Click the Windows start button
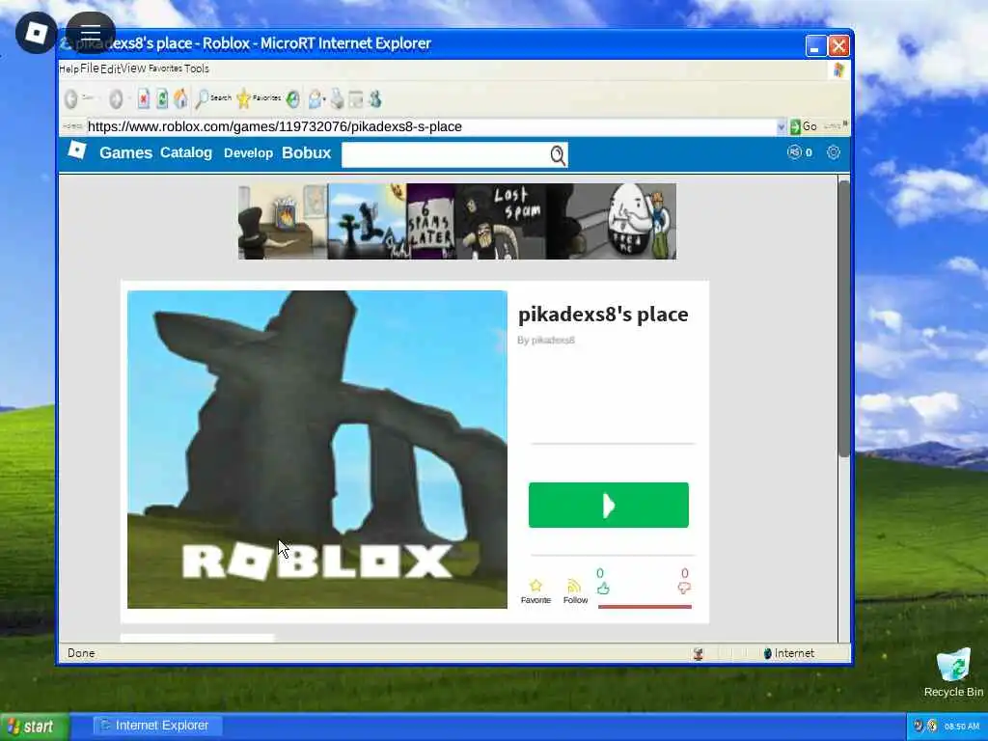 (34, 727)
